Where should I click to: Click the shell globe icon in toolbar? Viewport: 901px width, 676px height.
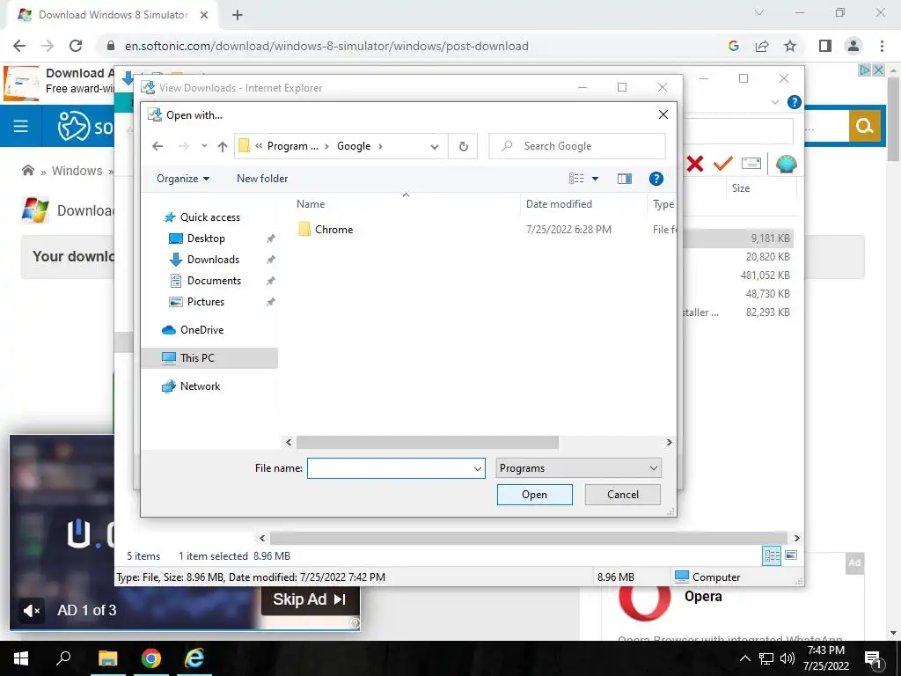(786, 165)
